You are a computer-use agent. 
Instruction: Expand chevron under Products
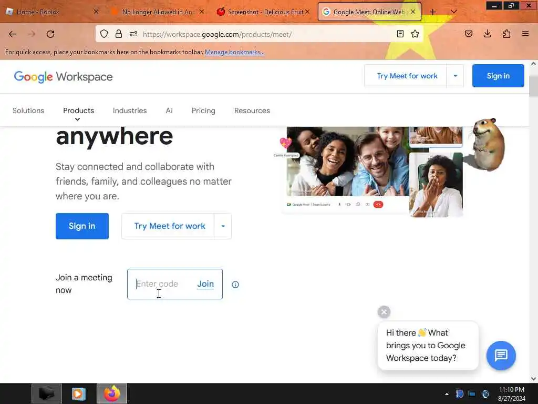coord(78,119)
